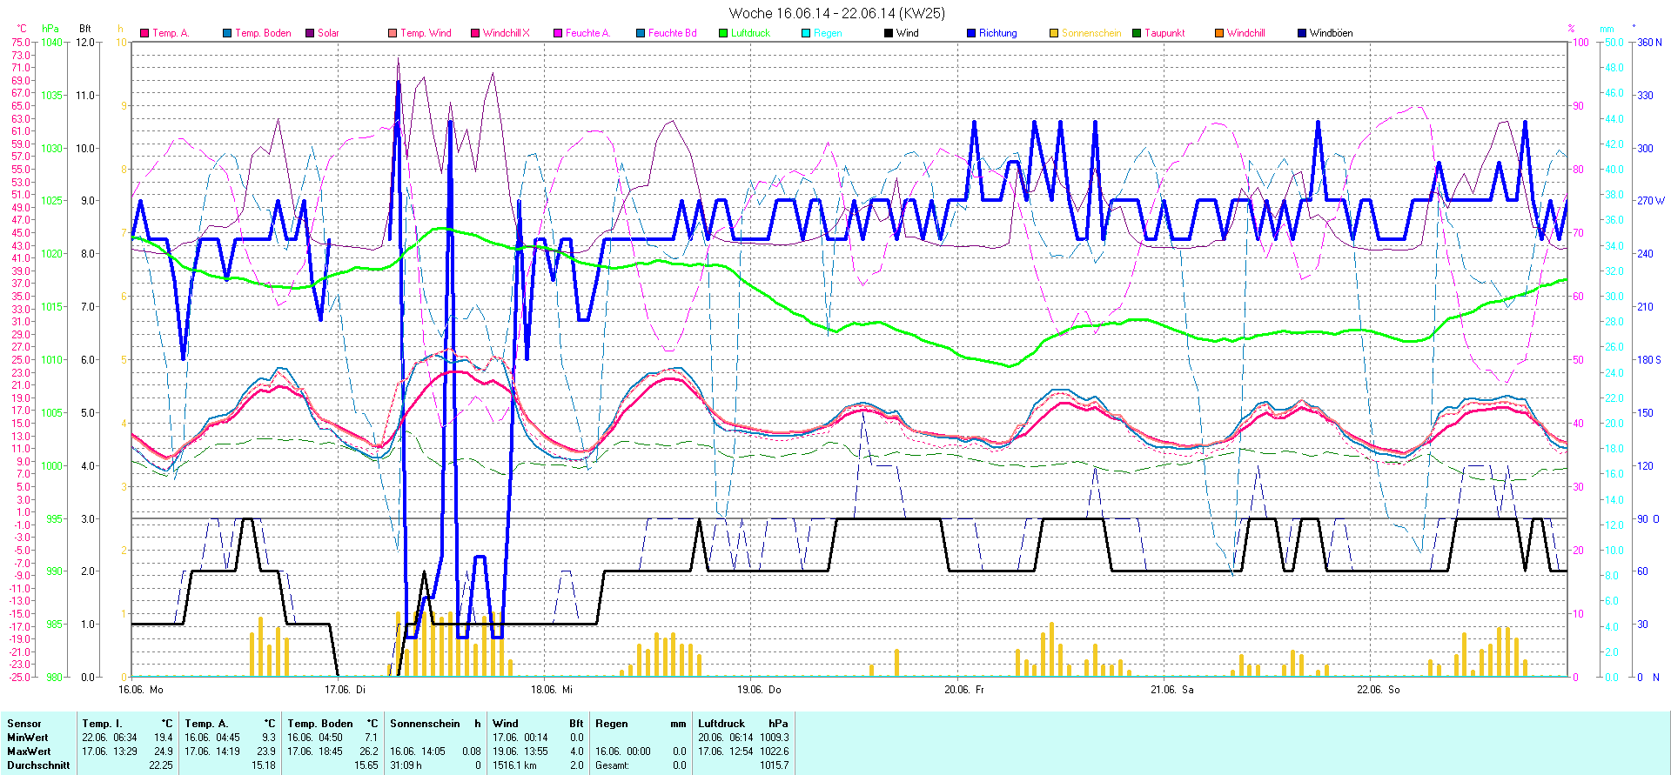Select the cyan Regen legend swatch
Screen dimensions: 1671x775
(806, 33)
